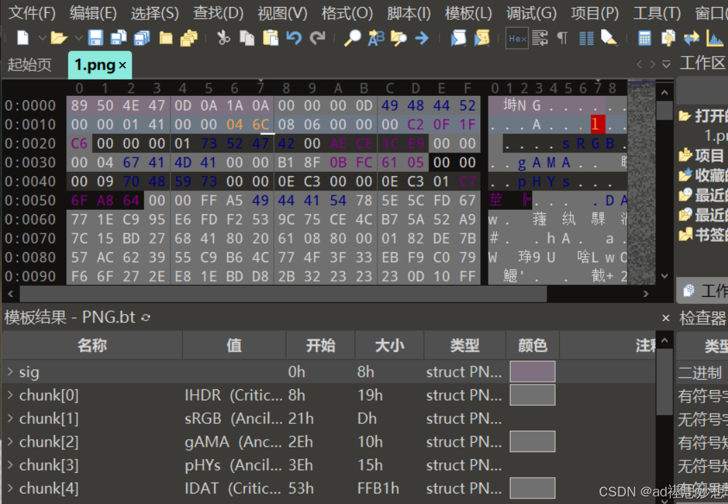The image size is (728, 504).
Task: Open the Histogram tool icon
Action: click(x=715, y=39)
